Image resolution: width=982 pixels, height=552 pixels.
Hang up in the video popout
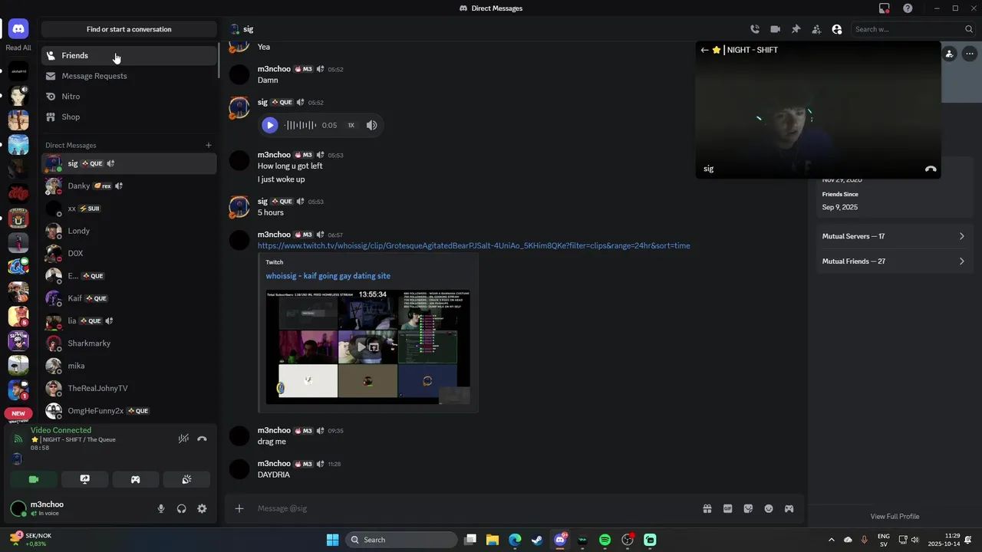click(931, 169)
